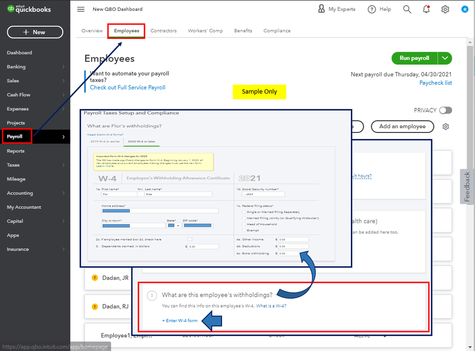Open Apps in sidebar
The image size is (475, 351).
pyautogui.click(x=13, y=236)
